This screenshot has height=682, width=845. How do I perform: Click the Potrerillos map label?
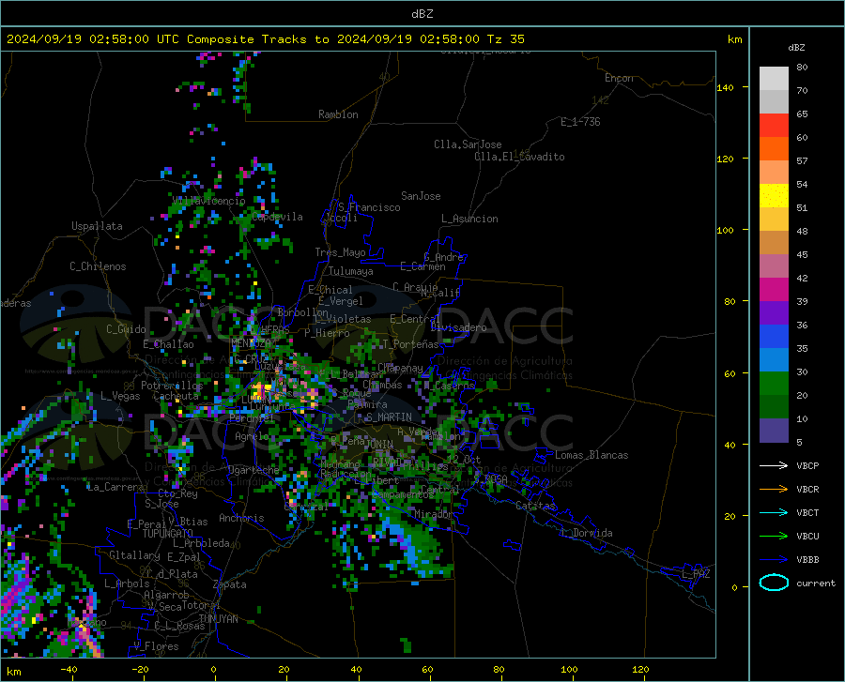tap(172, 386)
